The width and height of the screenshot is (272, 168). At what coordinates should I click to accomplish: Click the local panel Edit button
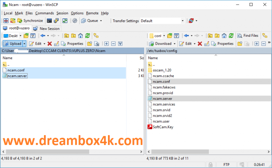[35, 44]
